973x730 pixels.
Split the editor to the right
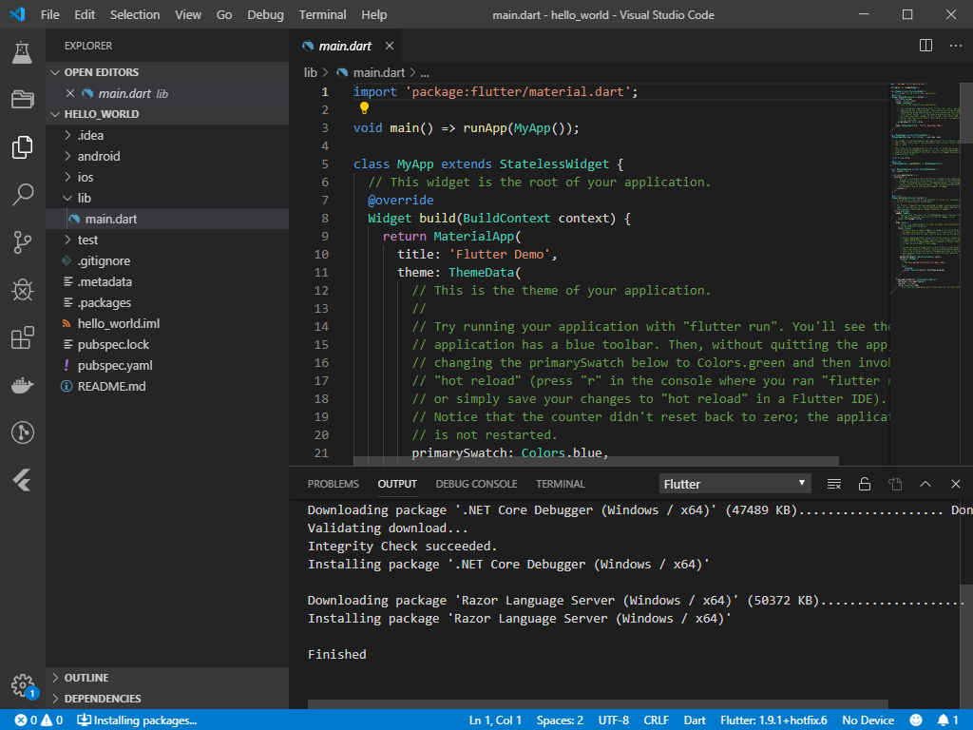(x=925, y=46)
